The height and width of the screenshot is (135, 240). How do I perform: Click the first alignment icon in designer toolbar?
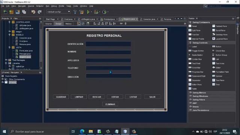[95, 24]
